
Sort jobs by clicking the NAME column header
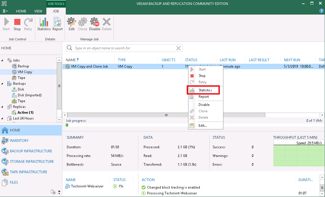point(72,60)
